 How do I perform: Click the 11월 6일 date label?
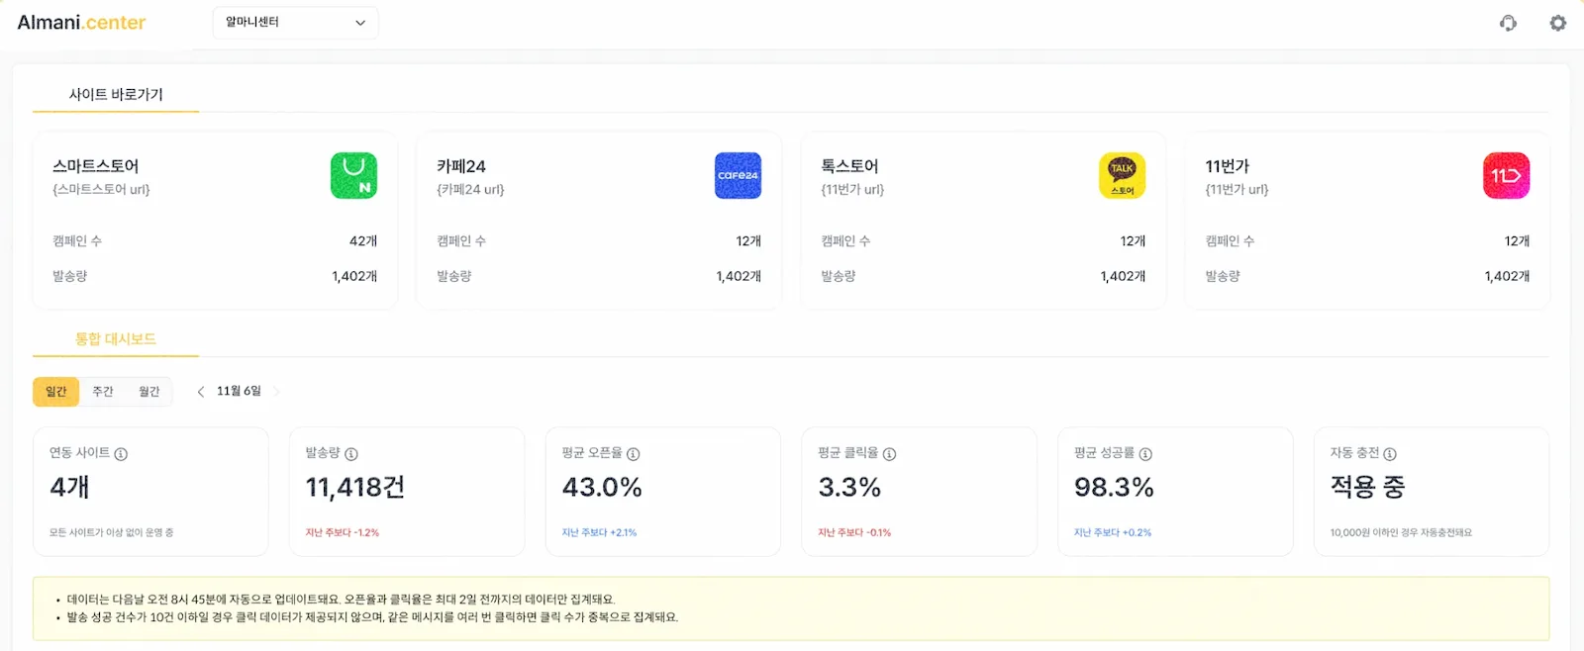[239, 392]
